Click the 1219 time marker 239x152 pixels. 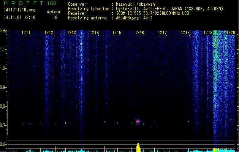tap(208, 33)
